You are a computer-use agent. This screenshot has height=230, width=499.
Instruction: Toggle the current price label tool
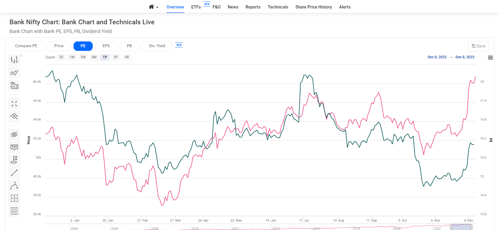[x=14, y=86]
